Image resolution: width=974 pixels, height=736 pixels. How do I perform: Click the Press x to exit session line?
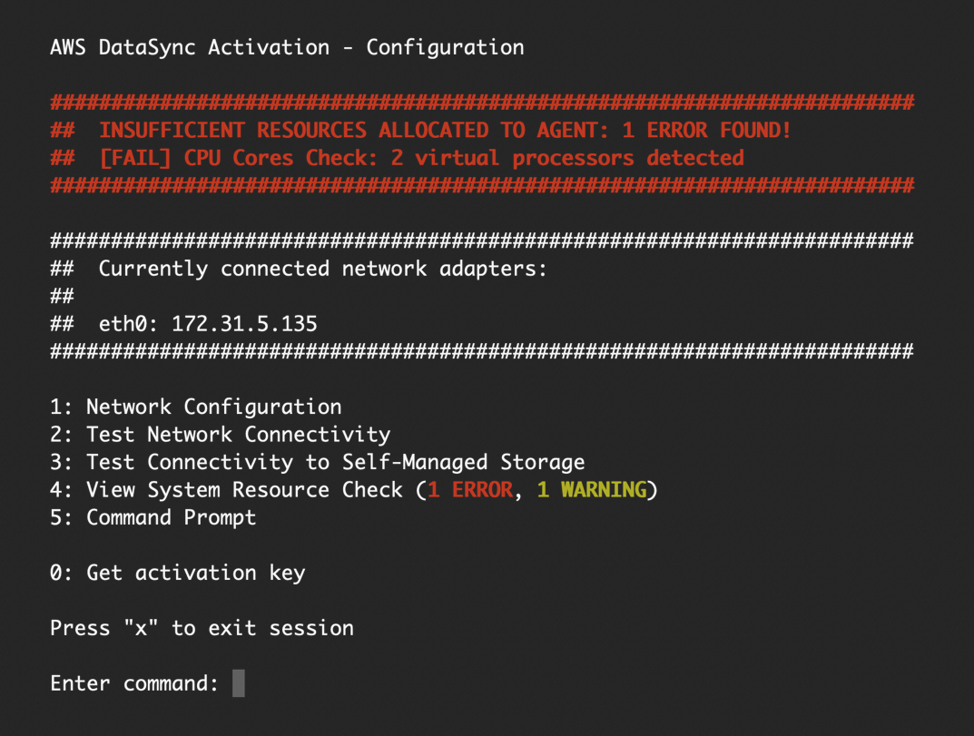point(202,628)
